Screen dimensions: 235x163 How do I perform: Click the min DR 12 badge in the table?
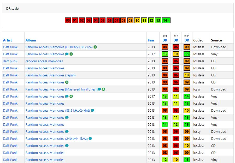click(176, 124)
